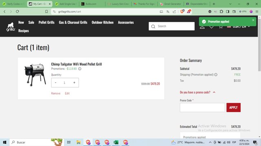Show hidden system tray icons chevron
Screen dimensions: 261x146
(210, 142)
